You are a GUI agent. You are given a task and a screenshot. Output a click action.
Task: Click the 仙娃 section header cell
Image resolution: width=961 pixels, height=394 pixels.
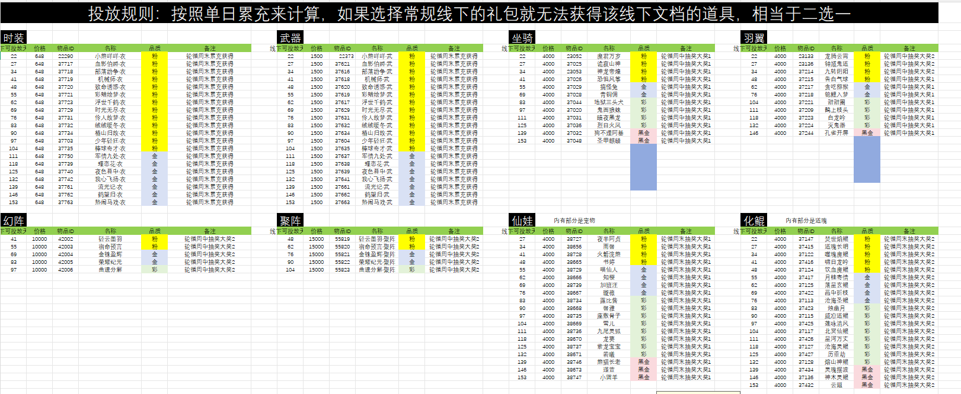(x=522, y=221)
